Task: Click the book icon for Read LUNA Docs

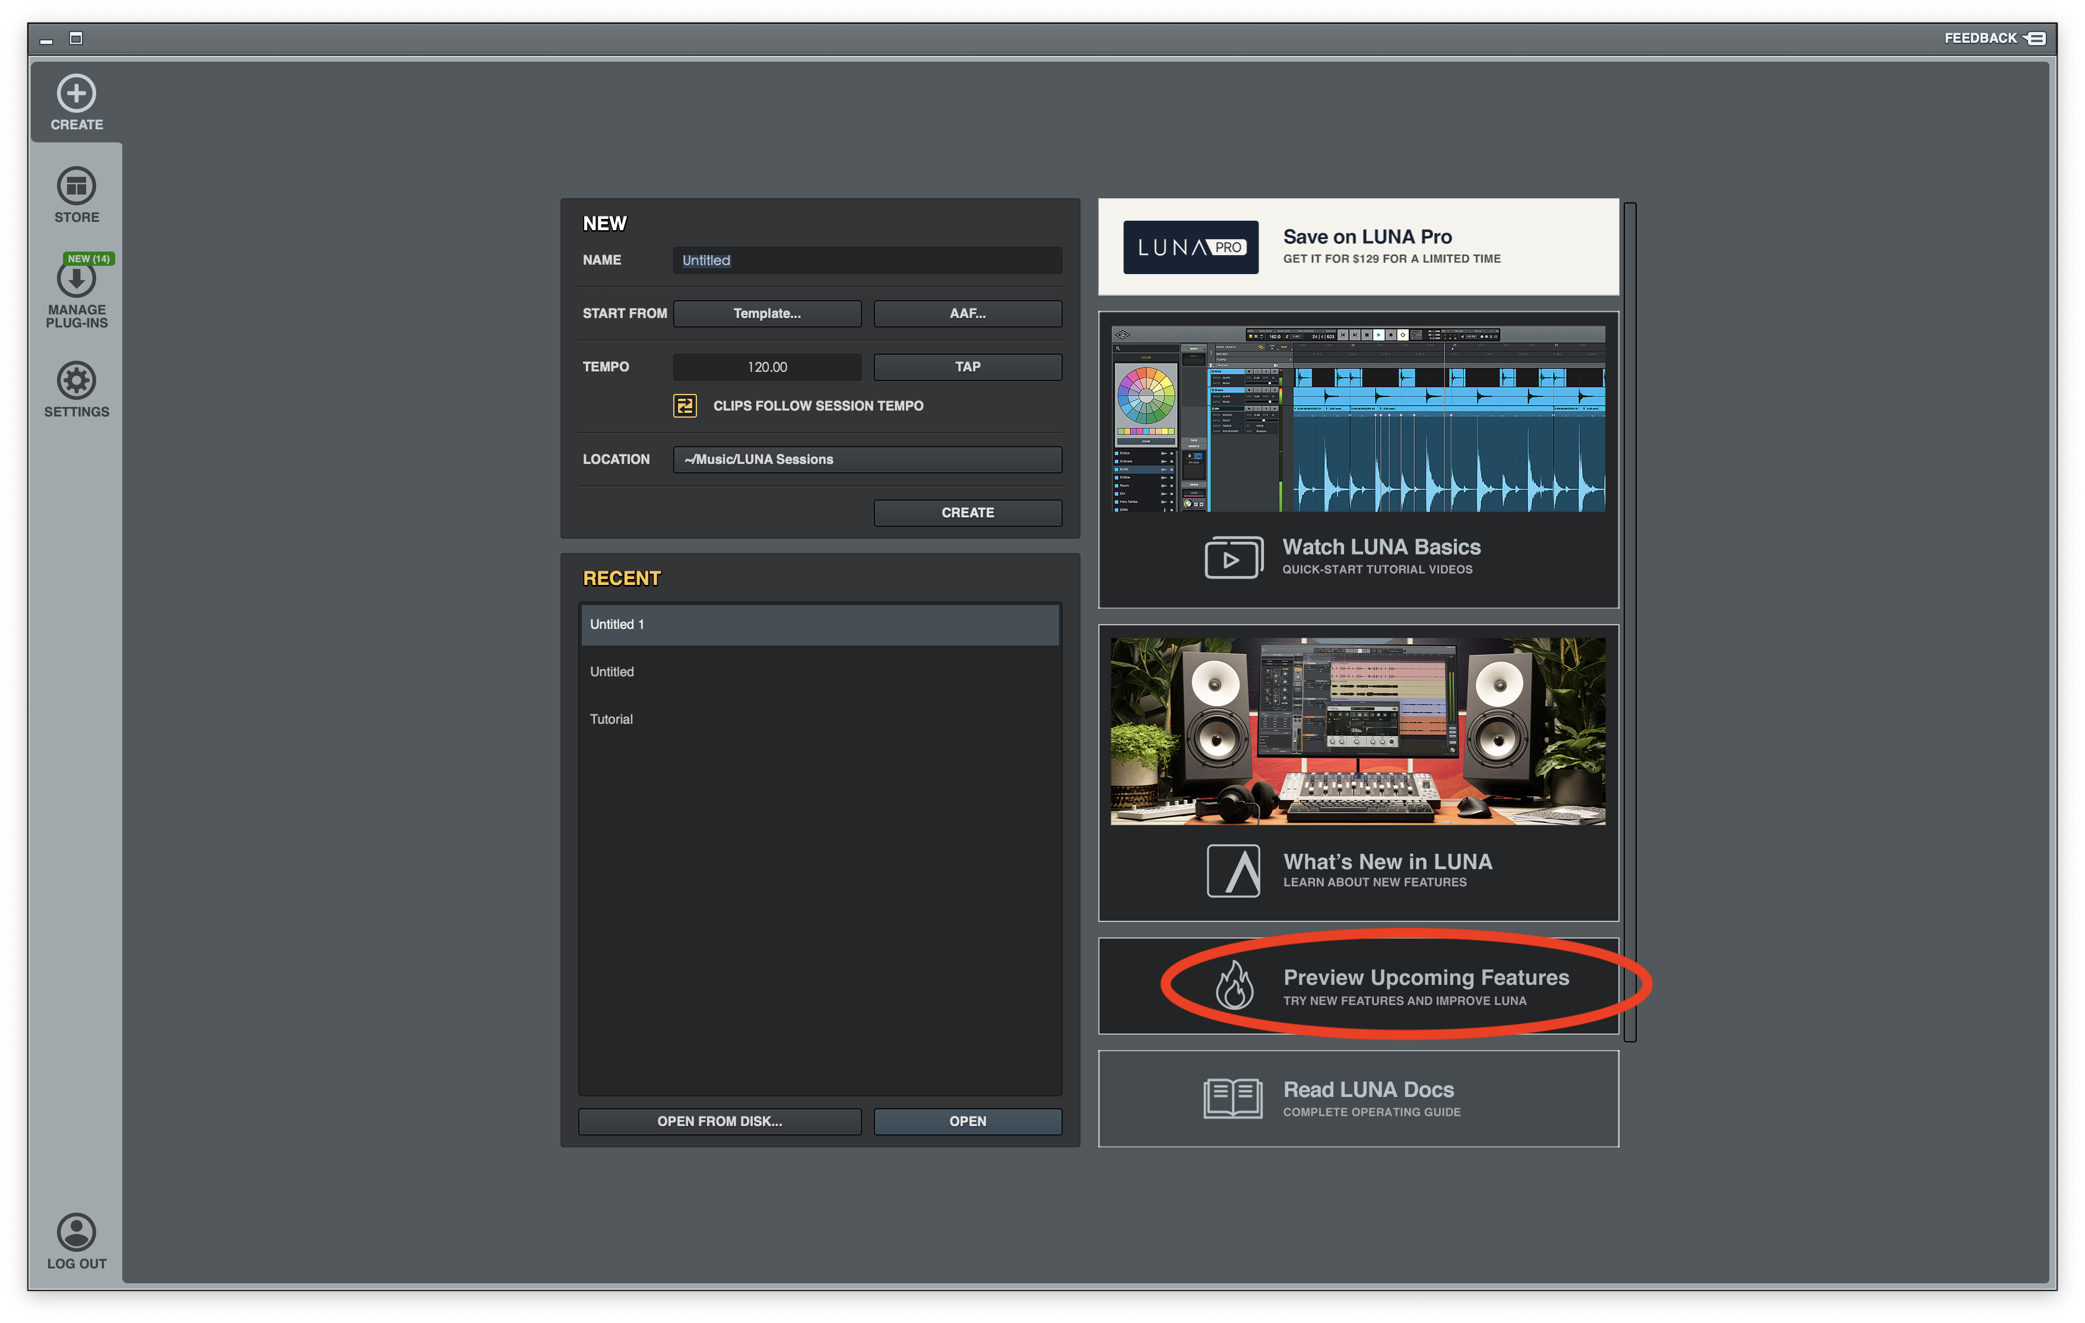Action: click(1232, 1098)
